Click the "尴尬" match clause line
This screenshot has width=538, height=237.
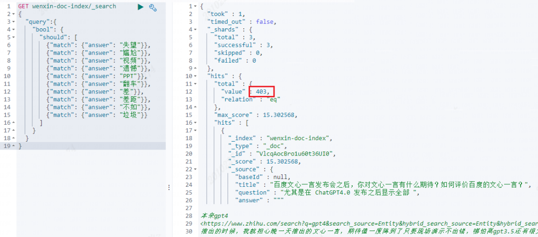[99, 53]
